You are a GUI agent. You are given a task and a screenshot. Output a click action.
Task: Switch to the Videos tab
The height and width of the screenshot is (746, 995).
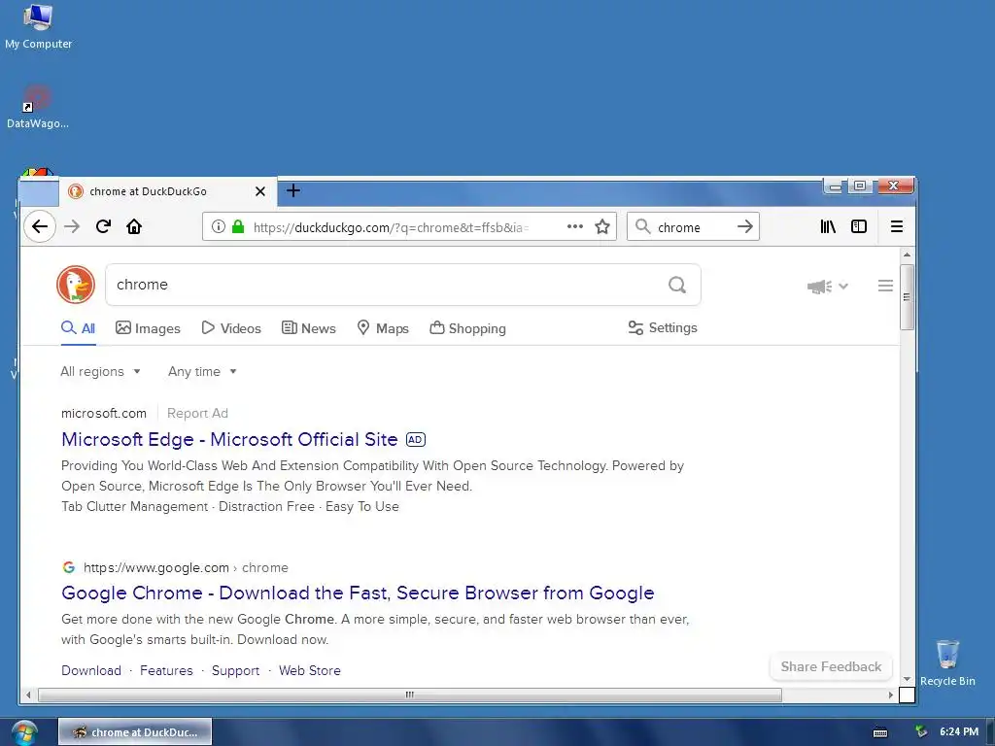click(x=231, y=328)
